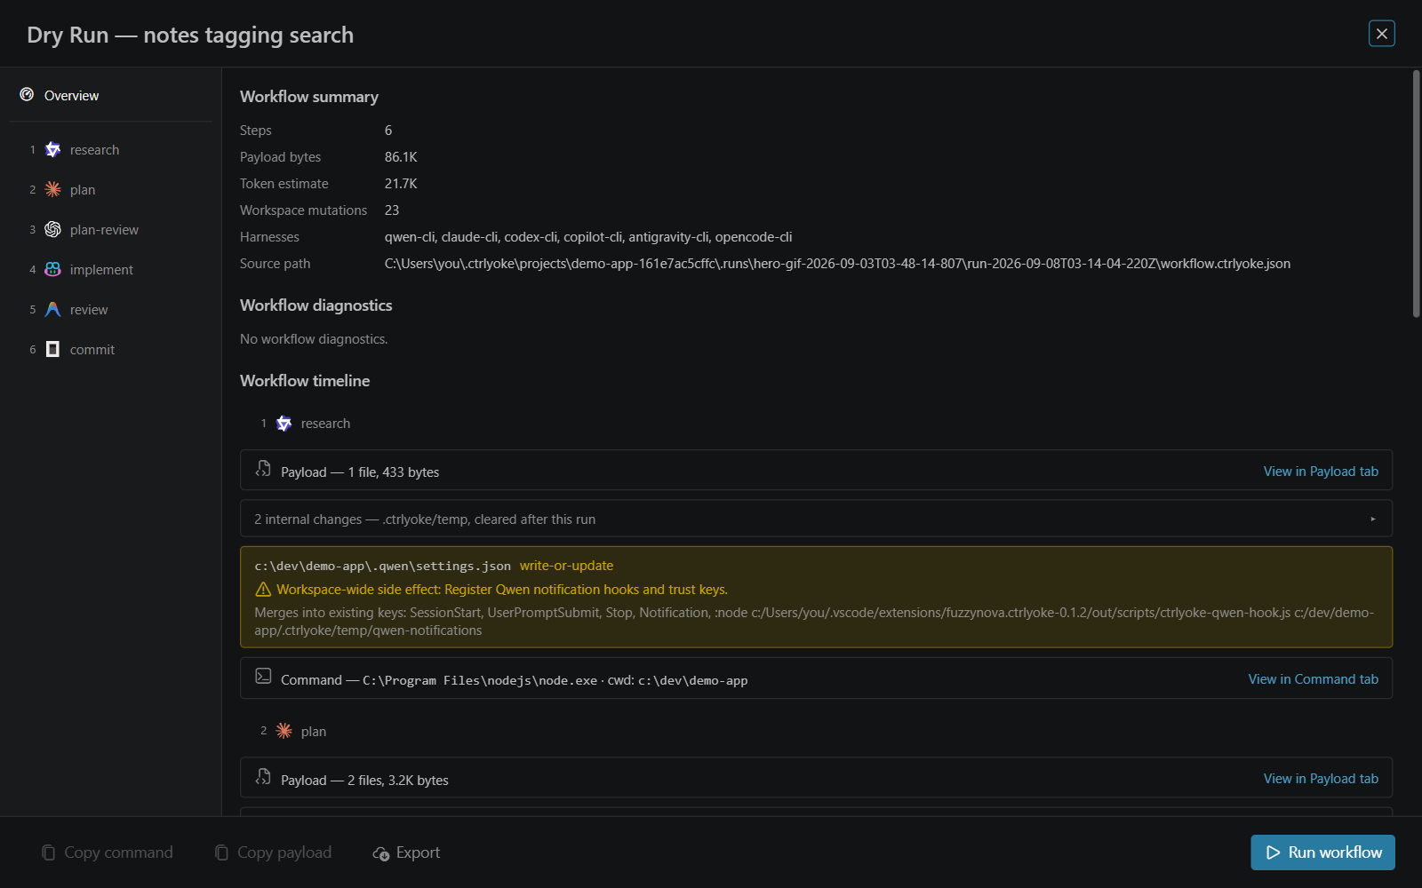Click the Claude icon in timeline plan step
The width and height of the screenshot is (1422, 888).
[284, 731]
